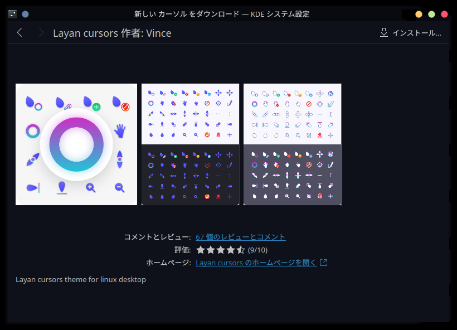The width and height of the screenshot is (457, 330).
Task: Click the Install (インストール...) button
Action: tap(411, 33)
